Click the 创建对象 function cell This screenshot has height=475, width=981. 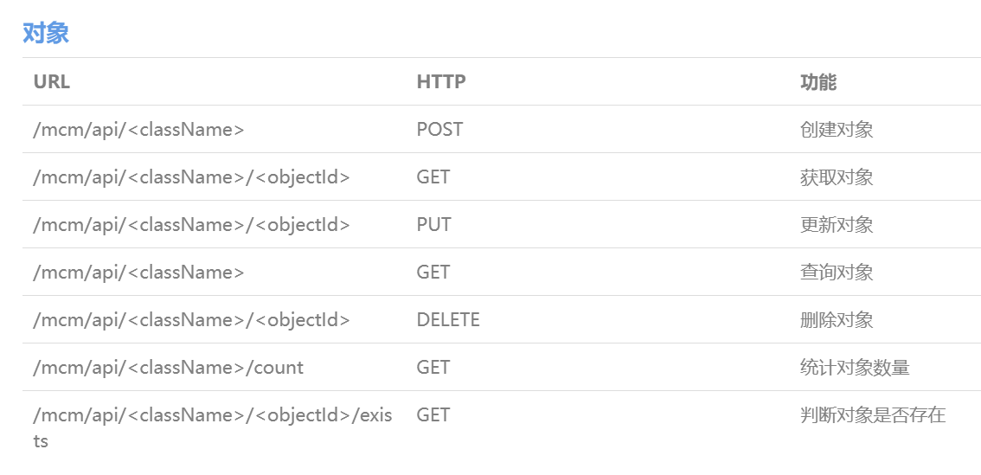click(837, 130)
